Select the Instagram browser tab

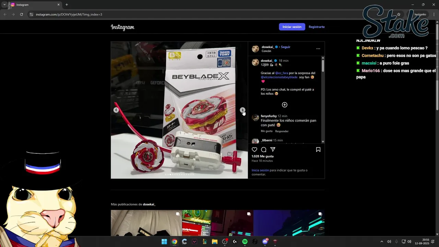tap(35, 5)
